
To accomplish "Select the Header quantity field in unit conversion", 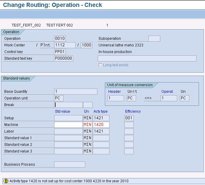I will pos(116,98).
